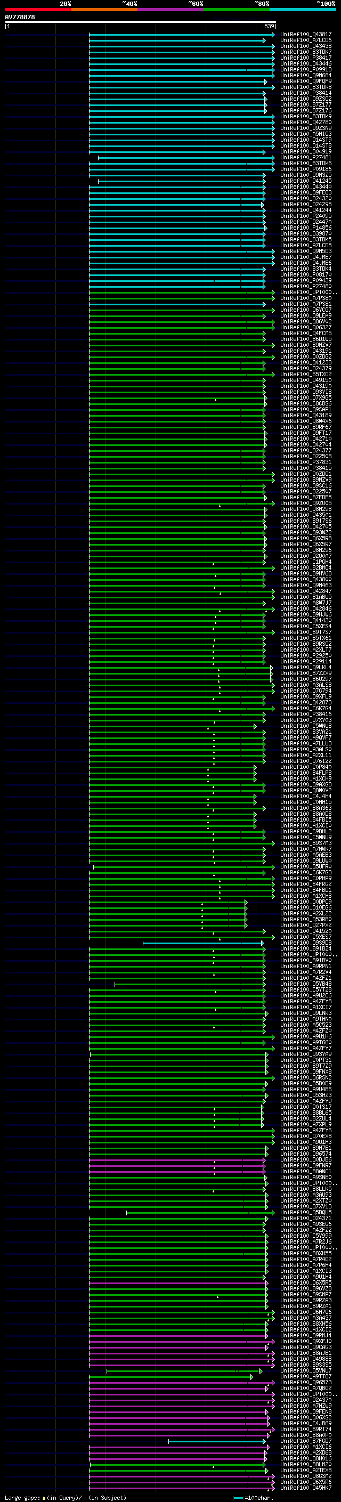Click the white query sequence ruler bar
Screen dimensions: 341x1502
coord(141,21)
